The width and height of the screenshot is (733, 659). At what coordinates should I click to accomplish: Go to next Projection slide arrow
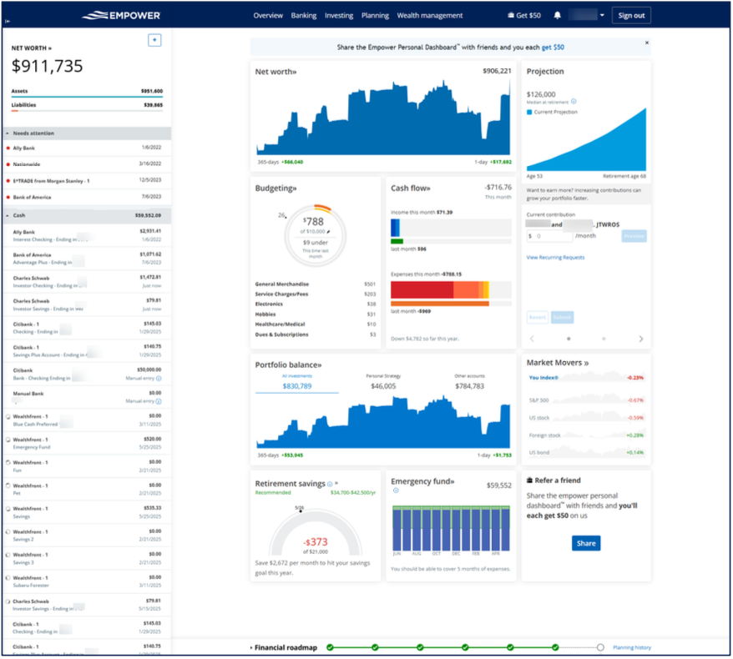pos(641,339)
